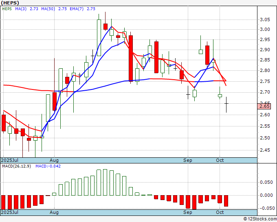Screen dimensions: 277x222
Task: Click the 2.73 value beside MA(3)
Action: click(34, 9)
